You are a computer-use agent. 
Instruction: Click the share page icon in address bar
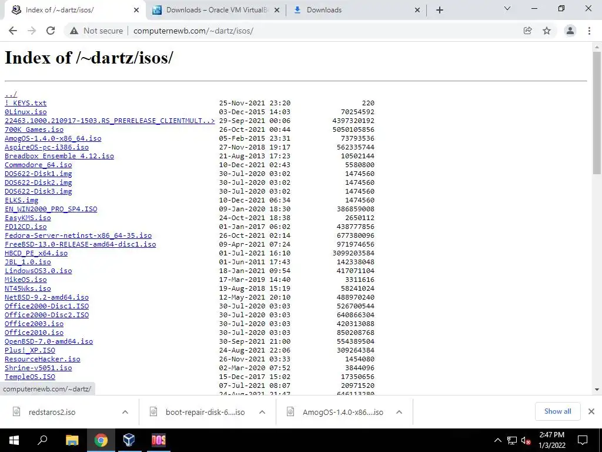coord(527,31)
